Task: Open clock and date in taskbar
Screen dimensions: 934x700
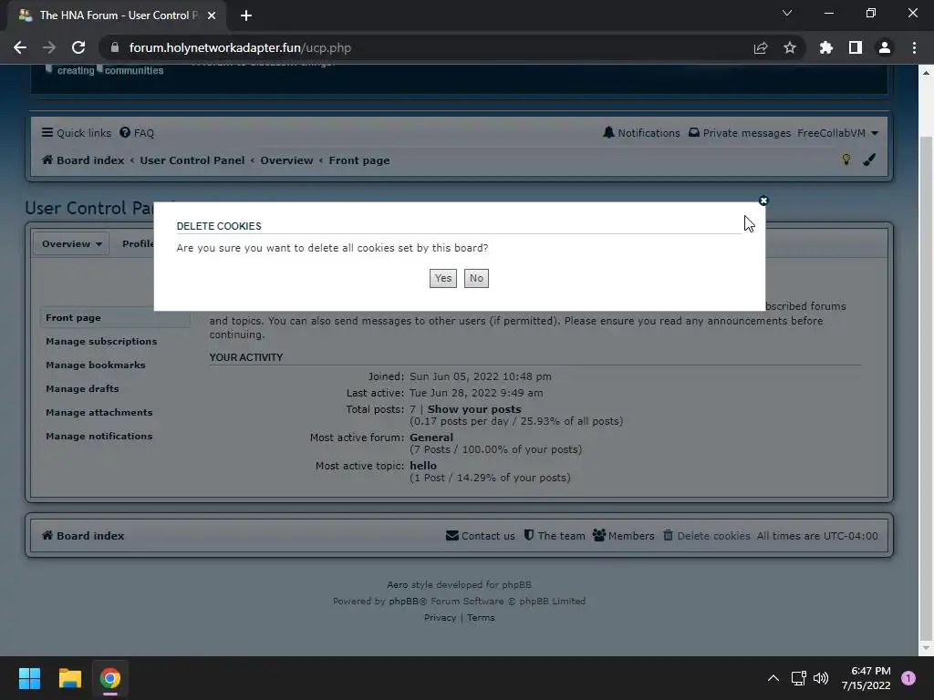Action: [x=867, y=678]
